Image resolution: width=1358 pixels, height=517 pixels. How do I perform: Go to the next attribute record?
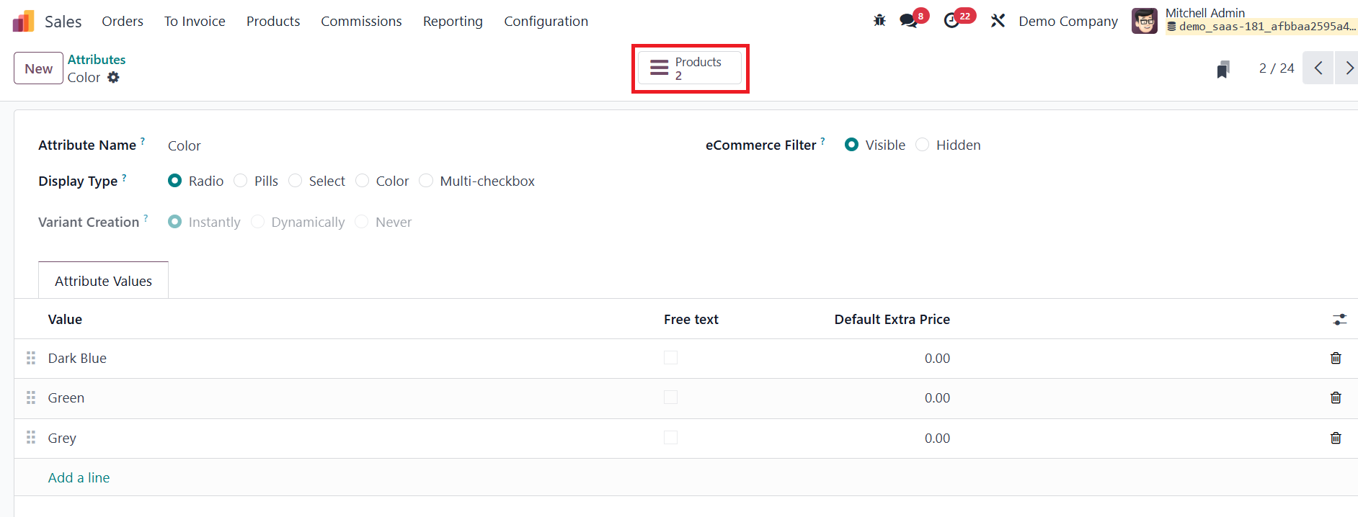coord(1348,68)
